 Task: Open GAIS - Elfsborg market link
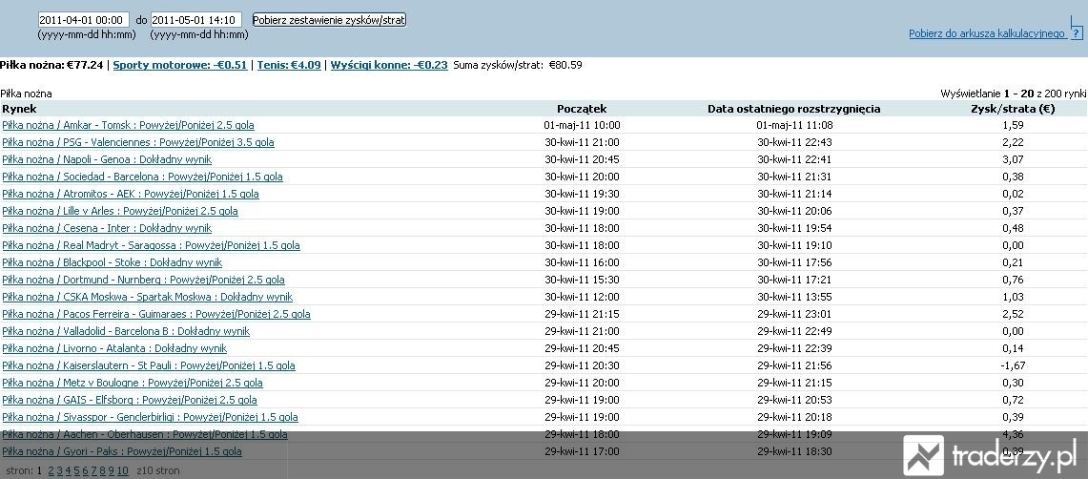[x=130, y=400]
